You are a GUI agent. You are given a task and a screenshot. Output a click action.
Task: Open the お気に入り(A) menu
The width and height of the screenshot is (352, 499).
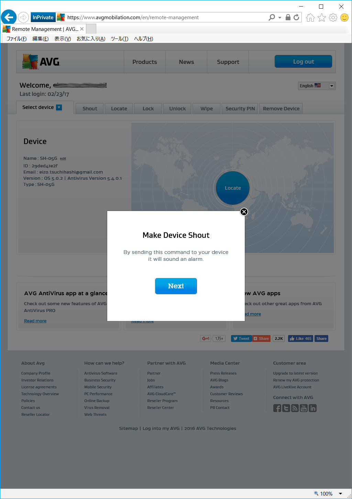pos(91,39)
